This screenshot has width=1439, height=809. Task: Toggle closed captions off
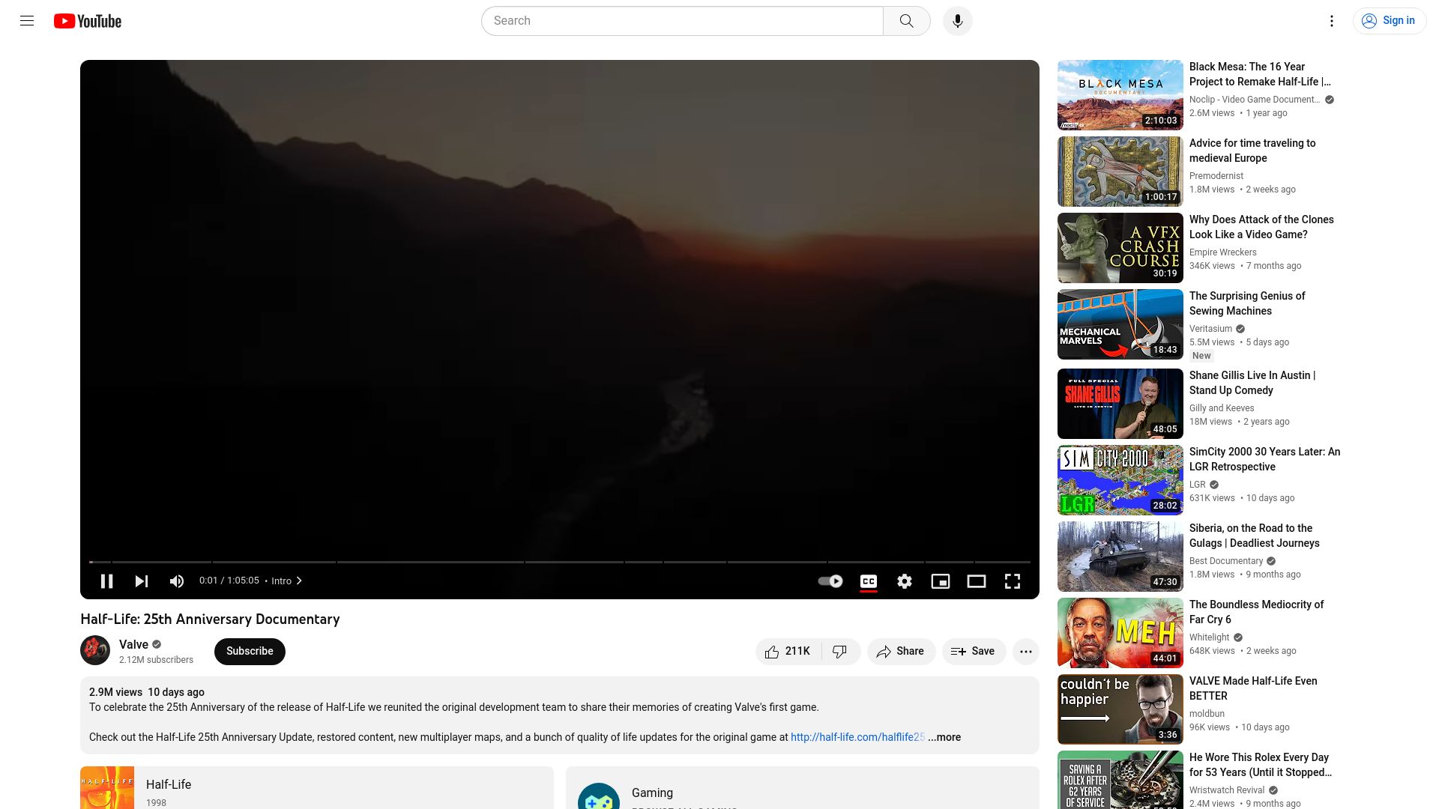(x=869, y=581)
